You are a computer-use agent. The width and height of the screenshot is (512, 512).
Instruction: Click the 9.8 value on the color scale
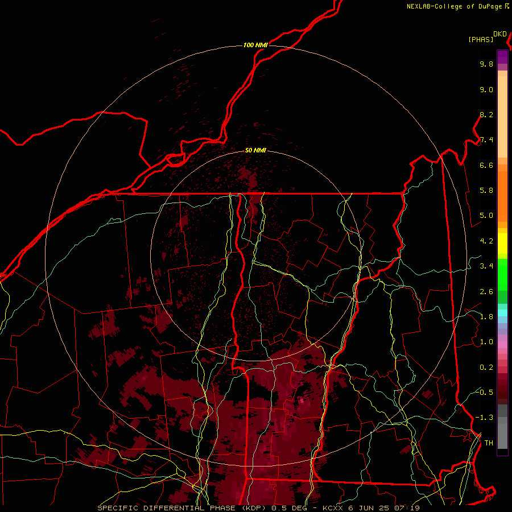coord(486,64)
